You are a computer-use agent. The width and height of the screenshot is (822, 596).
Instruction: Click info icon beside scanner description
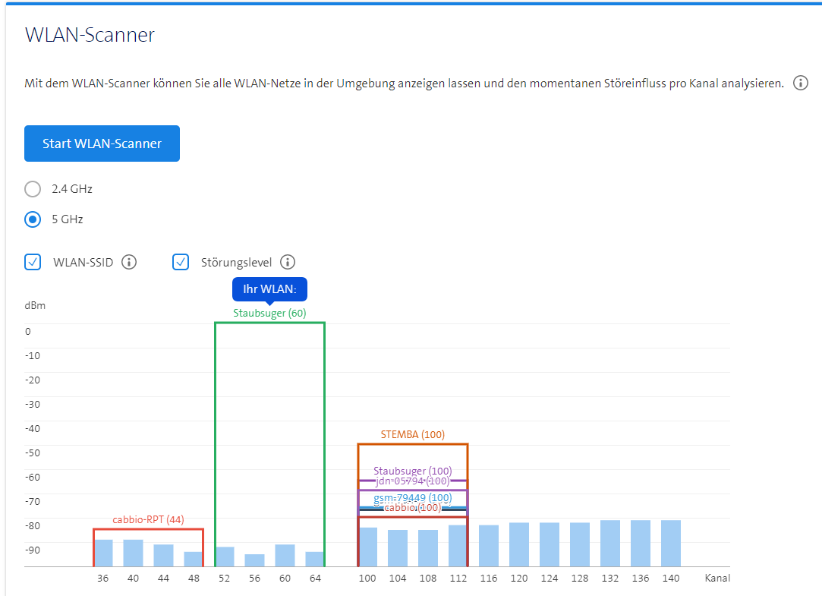800,83
